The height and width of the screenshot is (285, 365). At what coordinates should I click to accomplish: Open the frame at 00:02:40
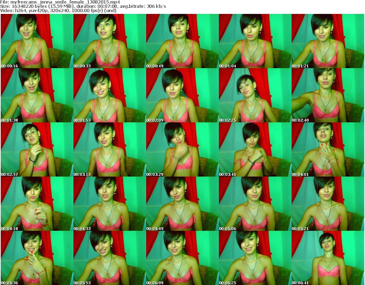click(x=328, y=95)
